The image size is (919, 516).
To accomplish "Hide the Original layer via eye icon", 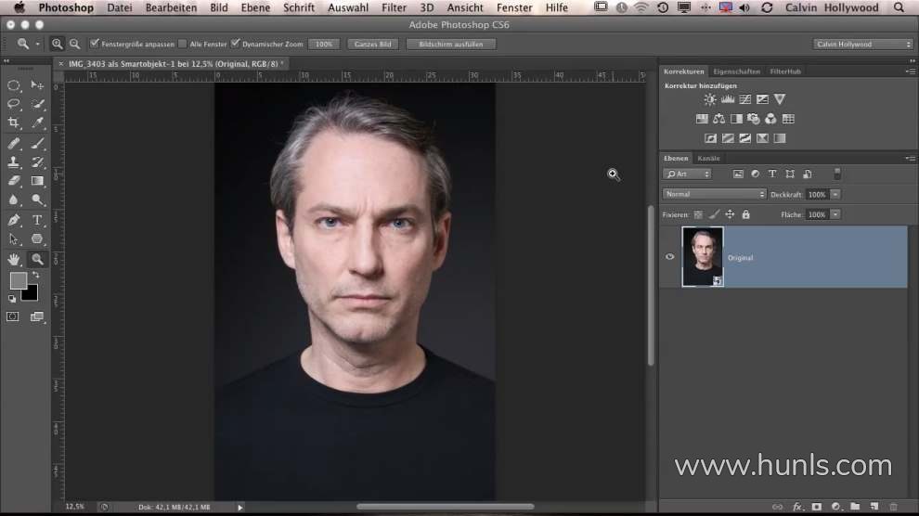I will pos(670,256).
